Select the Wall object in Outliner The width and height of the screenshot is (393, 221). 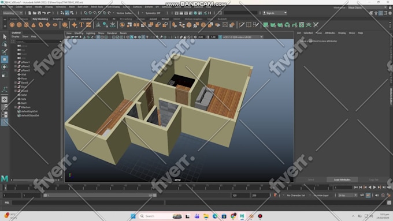[24, 74]
